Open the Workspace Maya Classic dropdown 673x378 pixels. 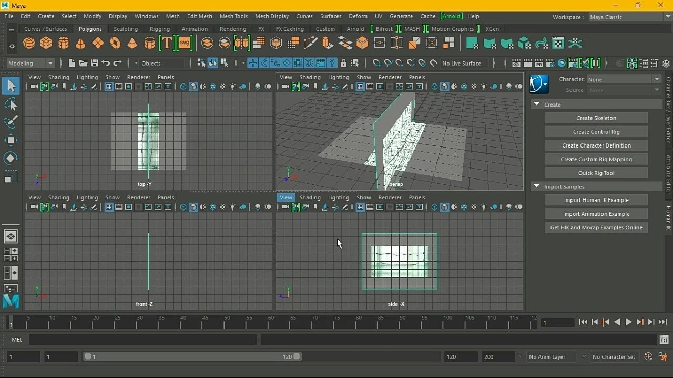tap(629, 17)
